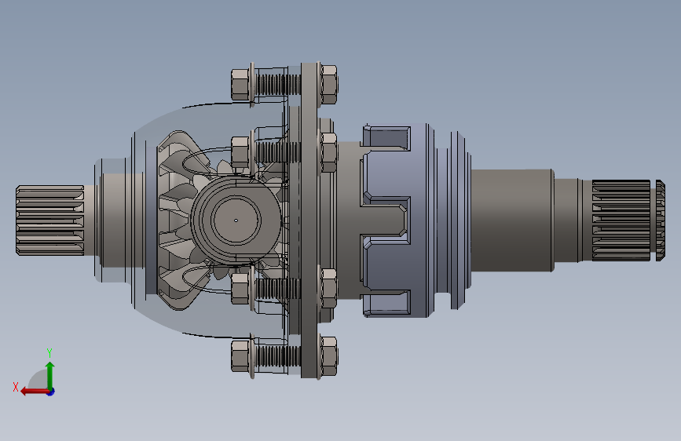
Task: Select the exposed threads of the top bolt
Action: pos(278,84)
